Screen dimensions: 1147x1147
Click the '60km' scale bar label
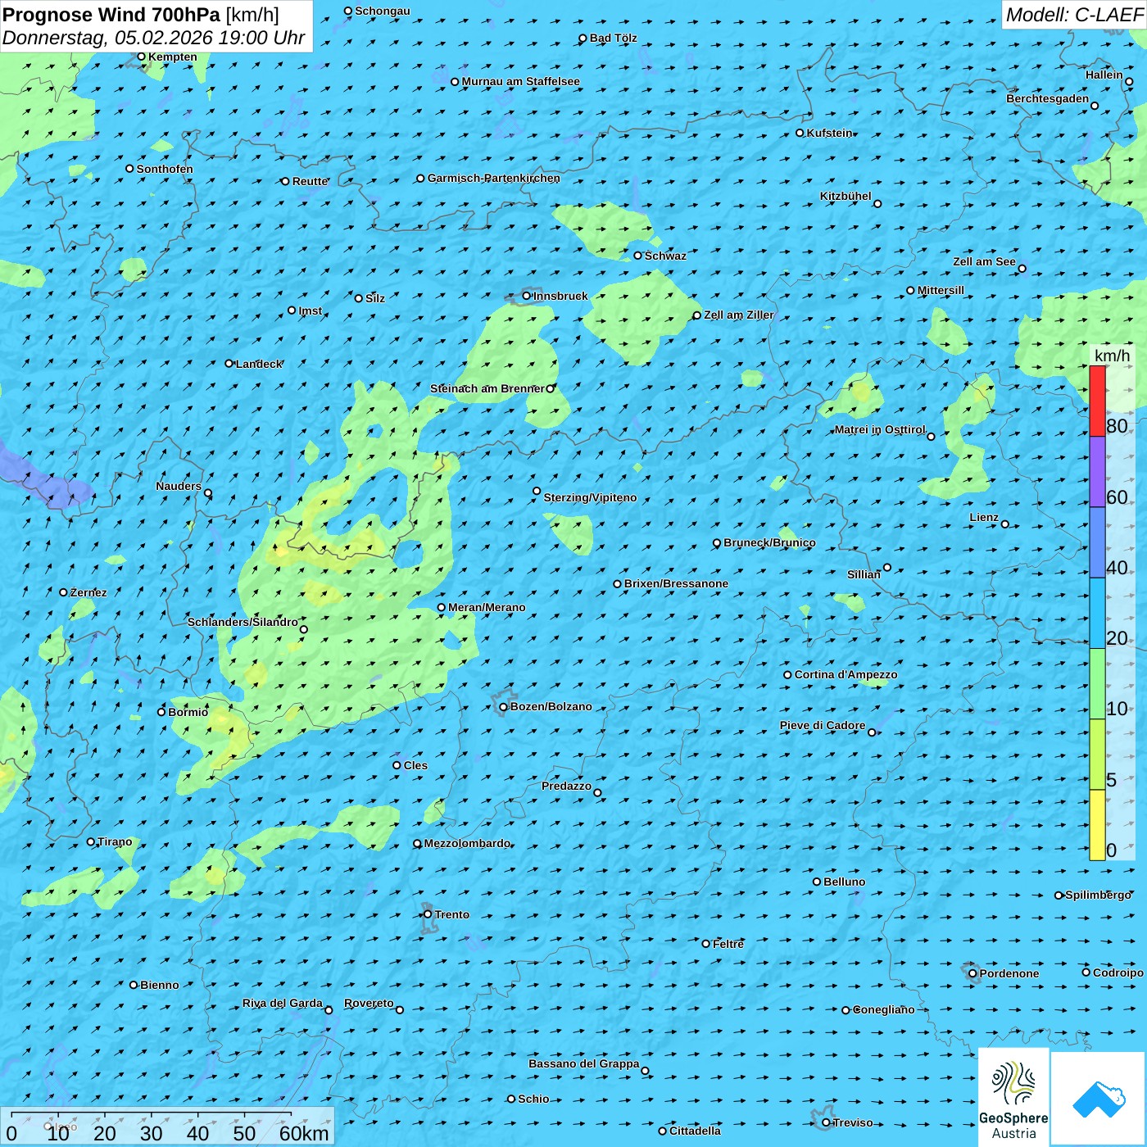304,1133
